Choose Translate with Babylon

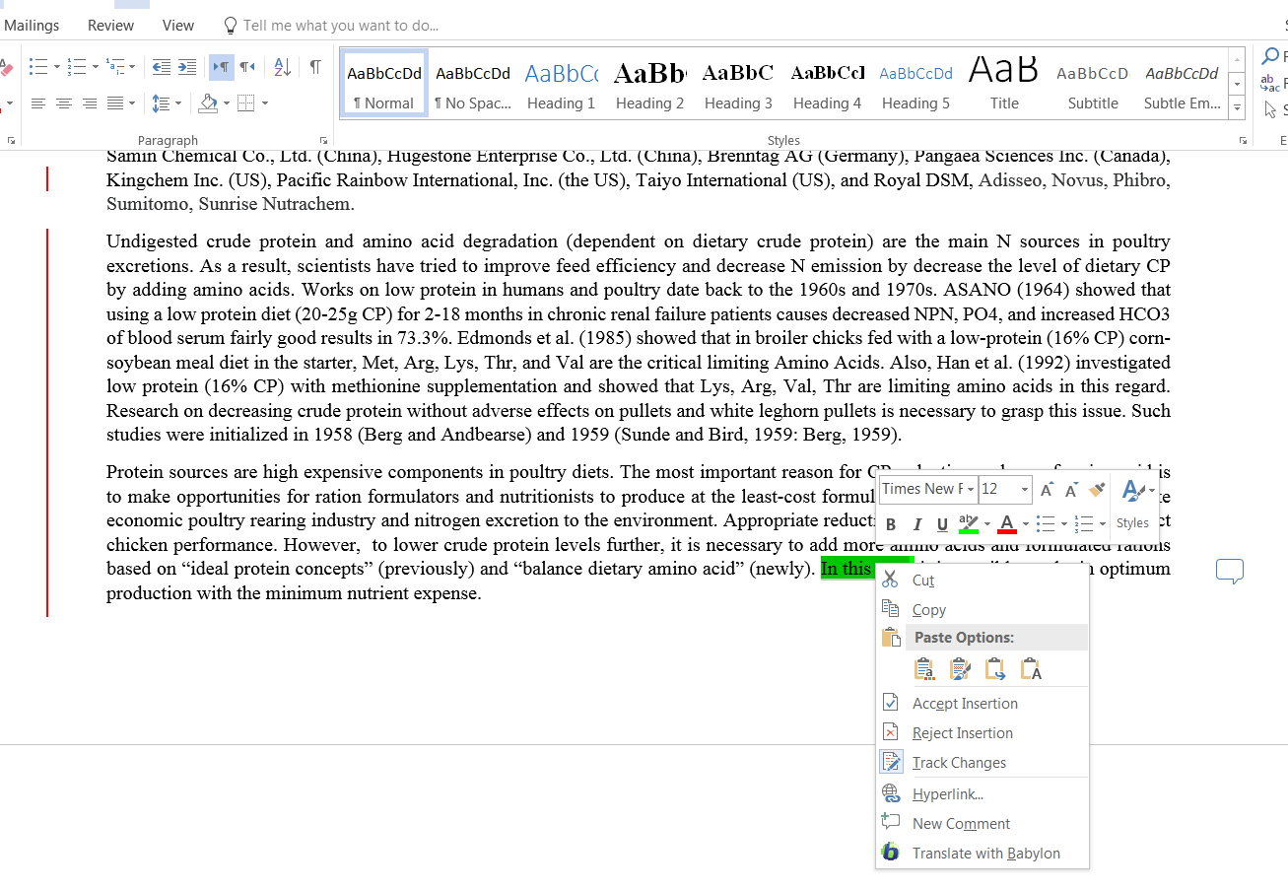[983, 854]
